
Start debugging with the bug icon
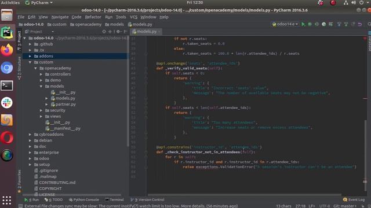coord(310,24)
